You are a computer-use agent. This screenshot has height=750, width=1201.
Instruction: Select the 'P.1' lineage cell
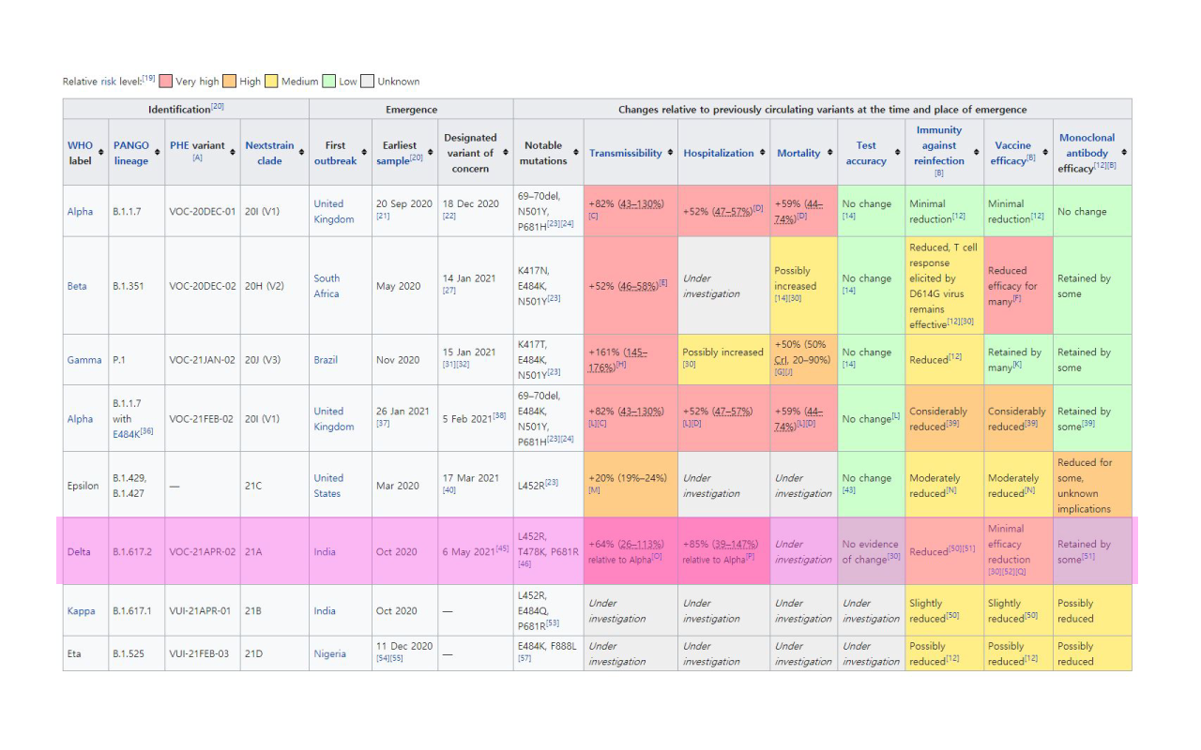point(137,360)
